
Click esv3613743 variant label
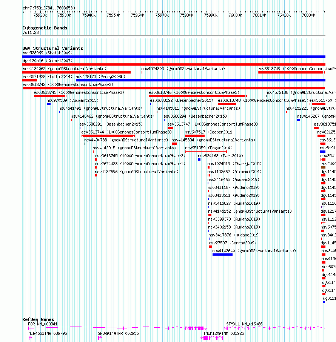coord(79,92)
